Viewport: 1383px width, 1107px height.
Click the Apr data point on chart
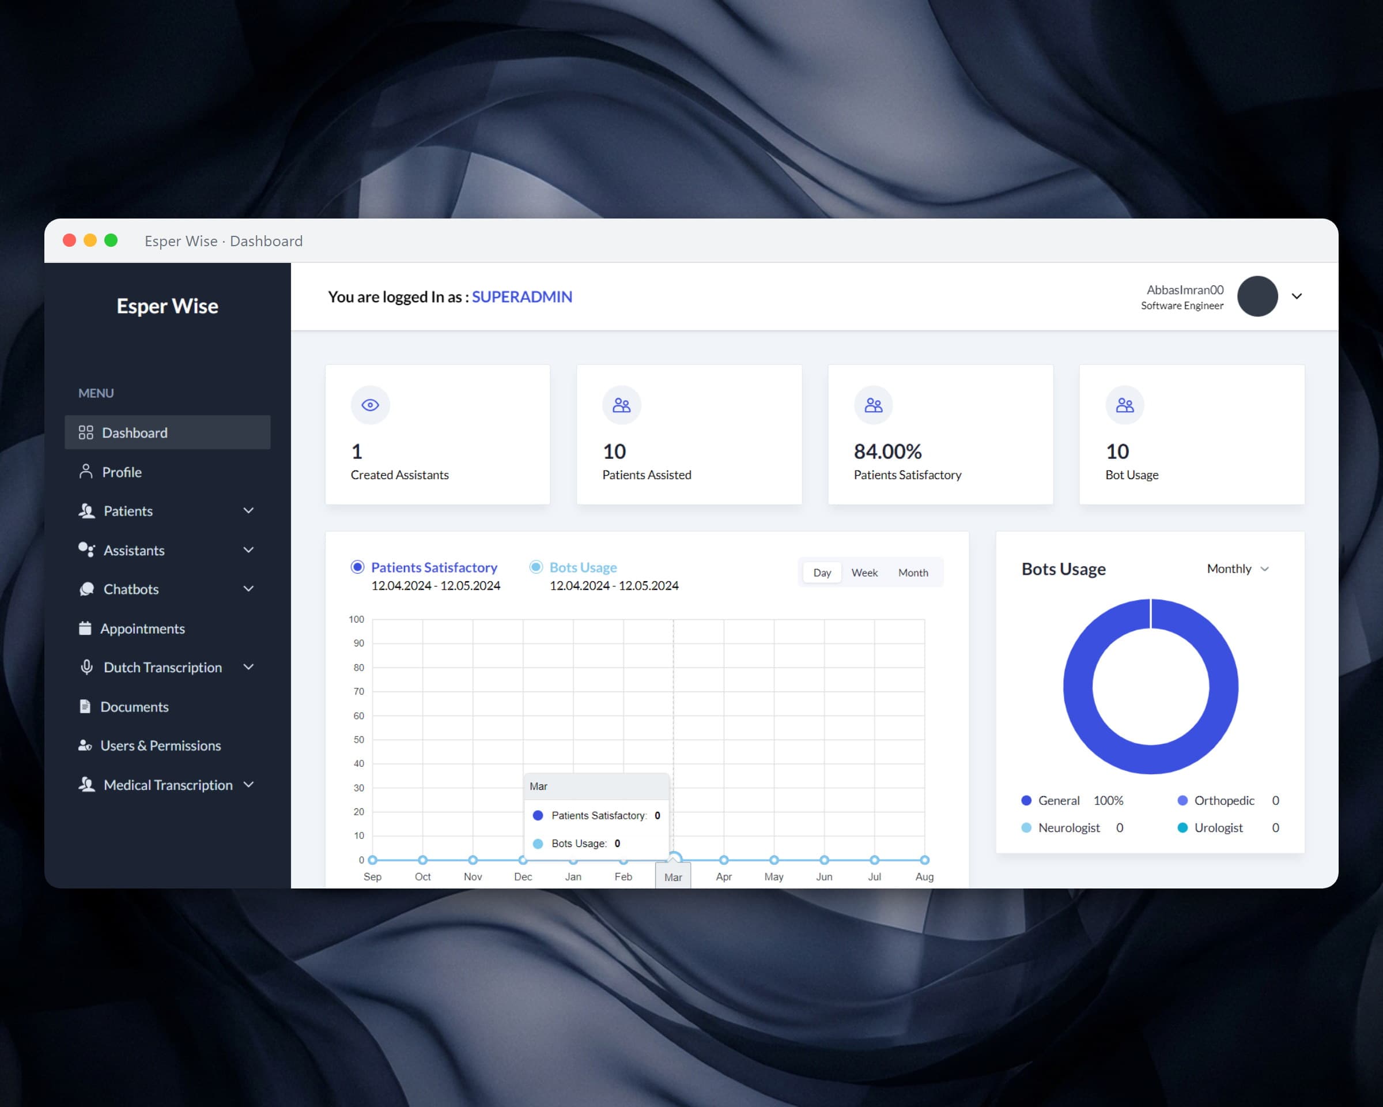(x=724, y=860)
